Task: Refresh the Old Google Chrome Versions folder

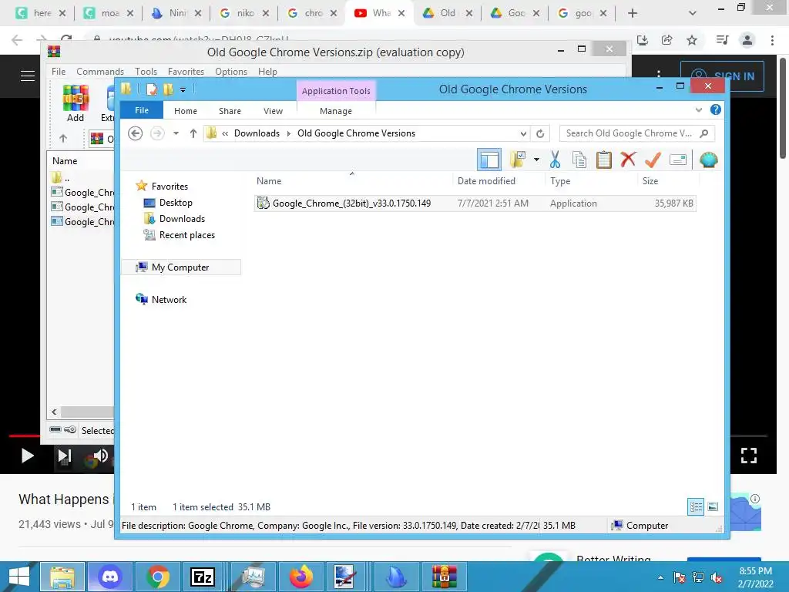Action: coord(540,133)
